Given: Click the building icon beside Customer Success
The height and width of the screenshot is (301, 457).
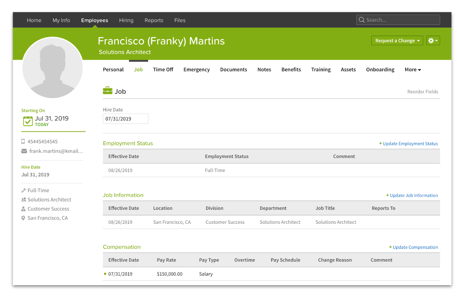Looking at the screenshot, I should (23, 209).
